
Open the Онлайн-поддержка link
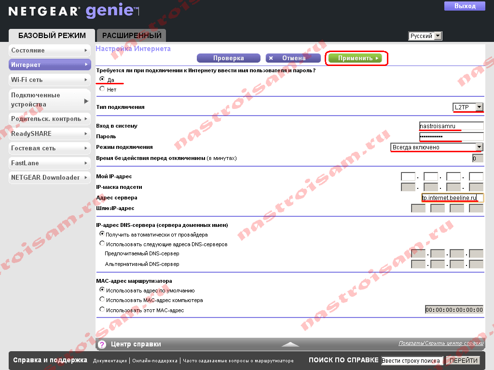point(155,361)
